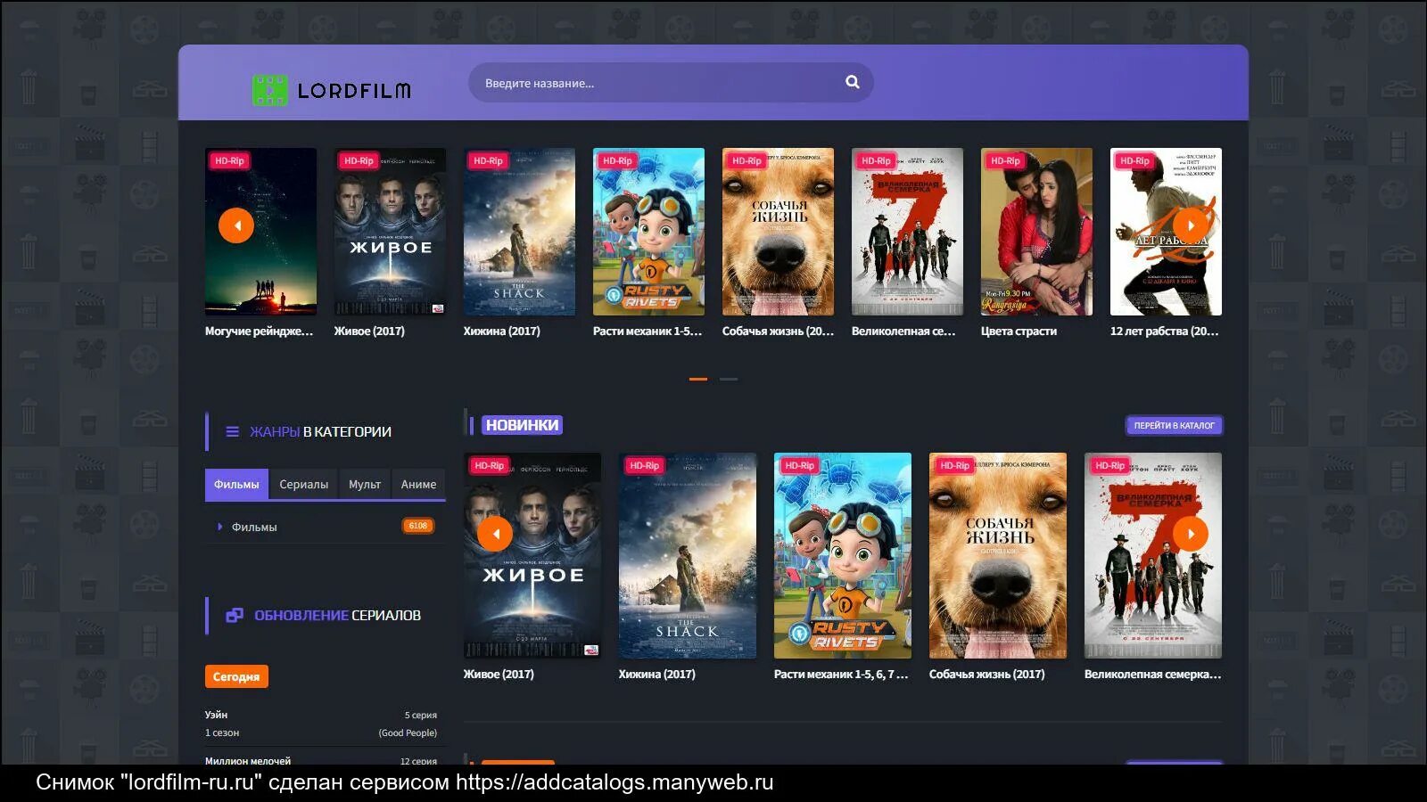Click the HD-Rip badge on Цвета страсти
The width and height of the screenshot is (1427, 802).
1005,160
